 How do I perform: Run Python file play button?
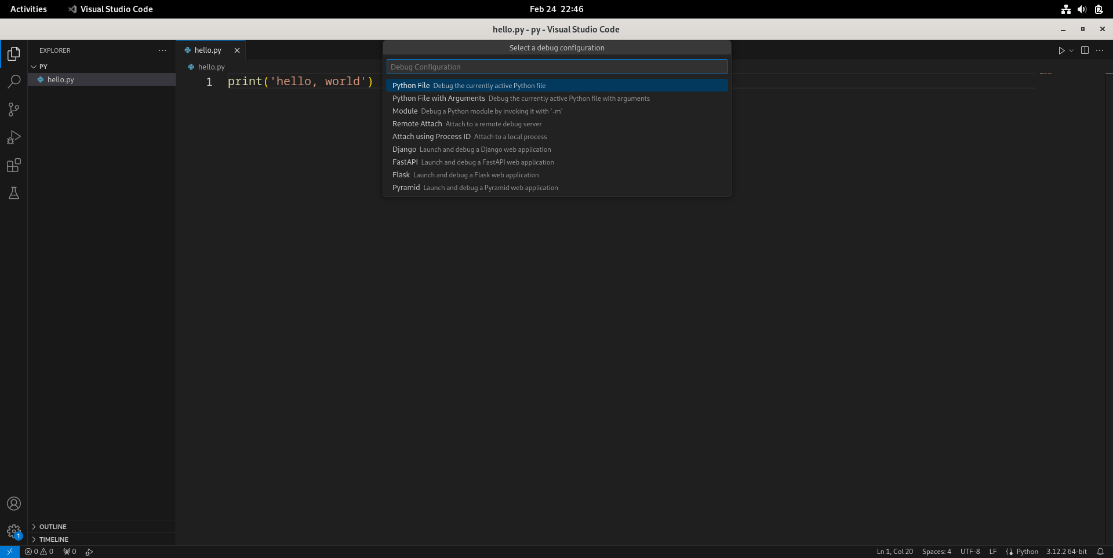1061,50
